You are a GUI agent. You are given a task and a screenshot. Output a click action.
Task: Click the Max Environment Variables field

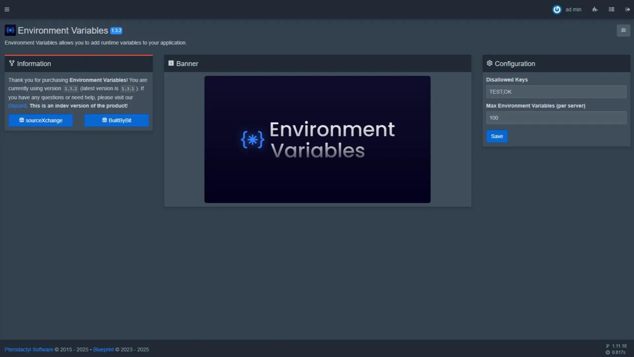point(556,118)
